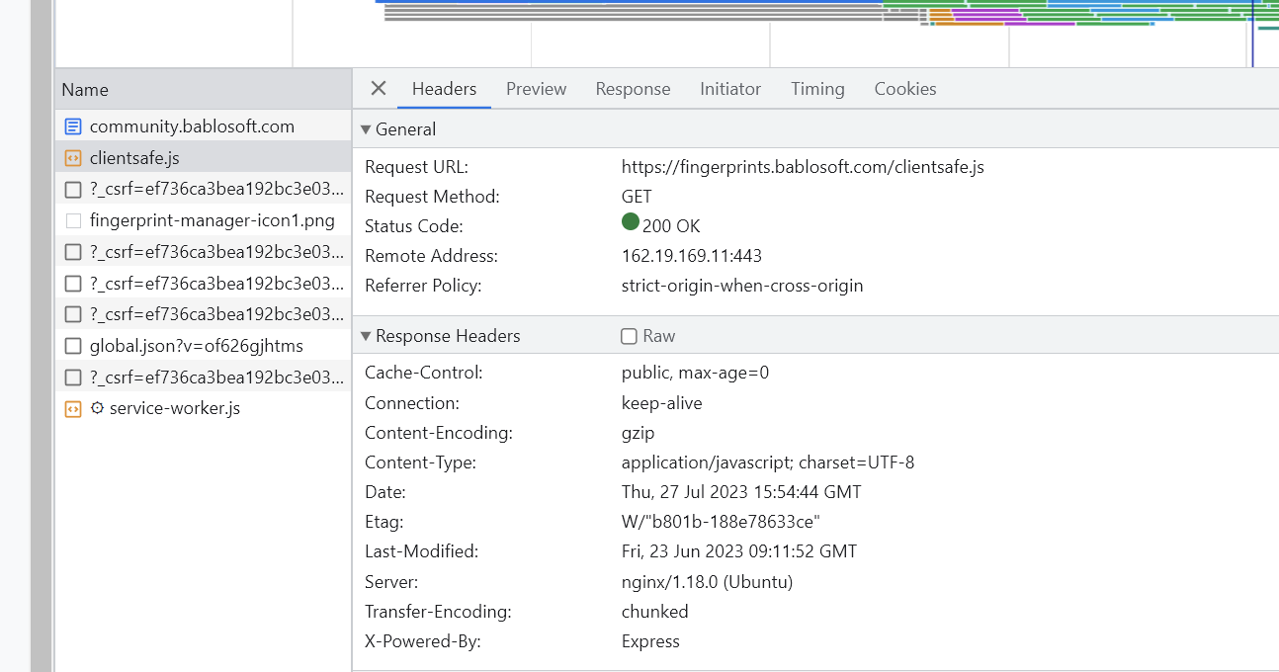Click the Request URL value text
Viewport: 1279px width, 672px height.
tap(802, 167)
